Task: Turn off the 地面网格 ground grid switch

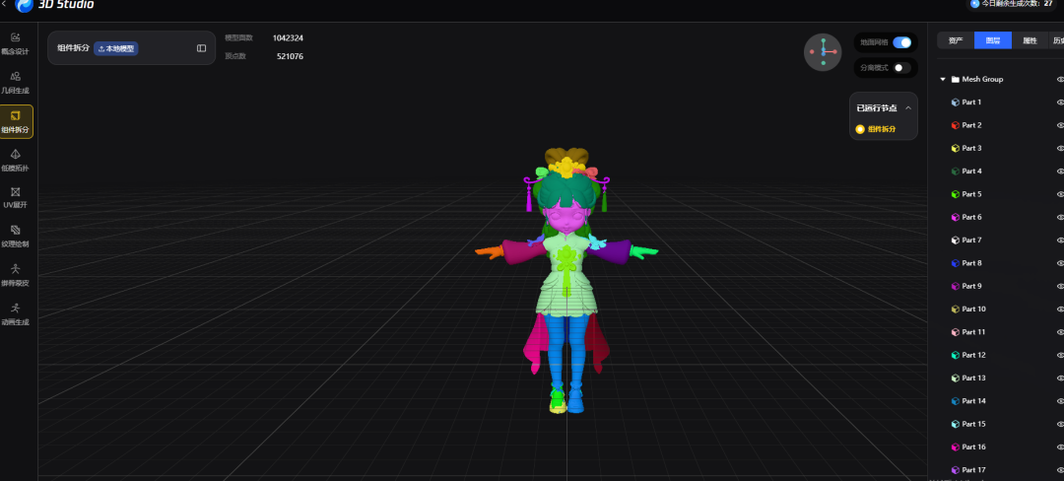Action: pos(901,42)
